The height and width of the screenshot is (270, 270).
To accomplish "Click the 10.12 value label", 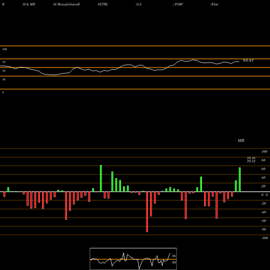I will (x=251, y=161).
